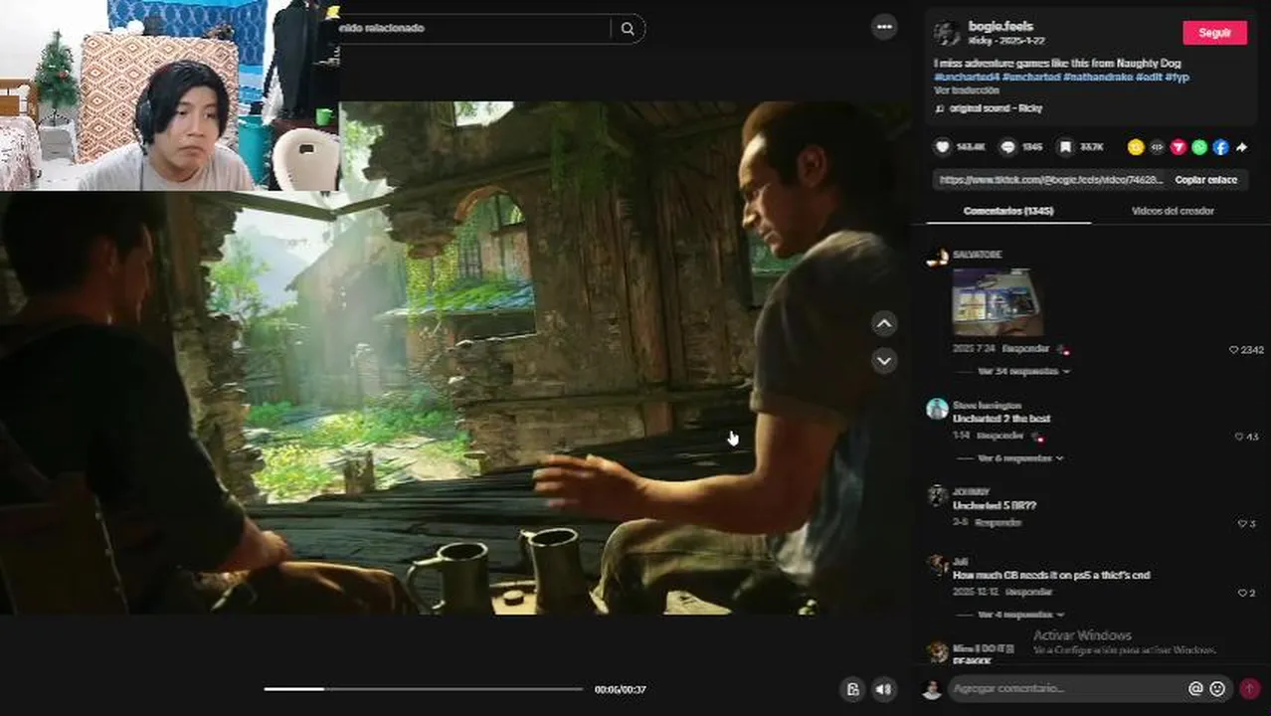The image size is (1271, 716).
Task: Open more share options arrow icon
Action: click(1242, 147)
